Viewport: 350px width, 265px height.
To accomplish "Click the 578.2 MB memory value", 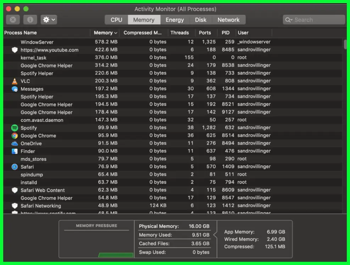I will (106, 42).
